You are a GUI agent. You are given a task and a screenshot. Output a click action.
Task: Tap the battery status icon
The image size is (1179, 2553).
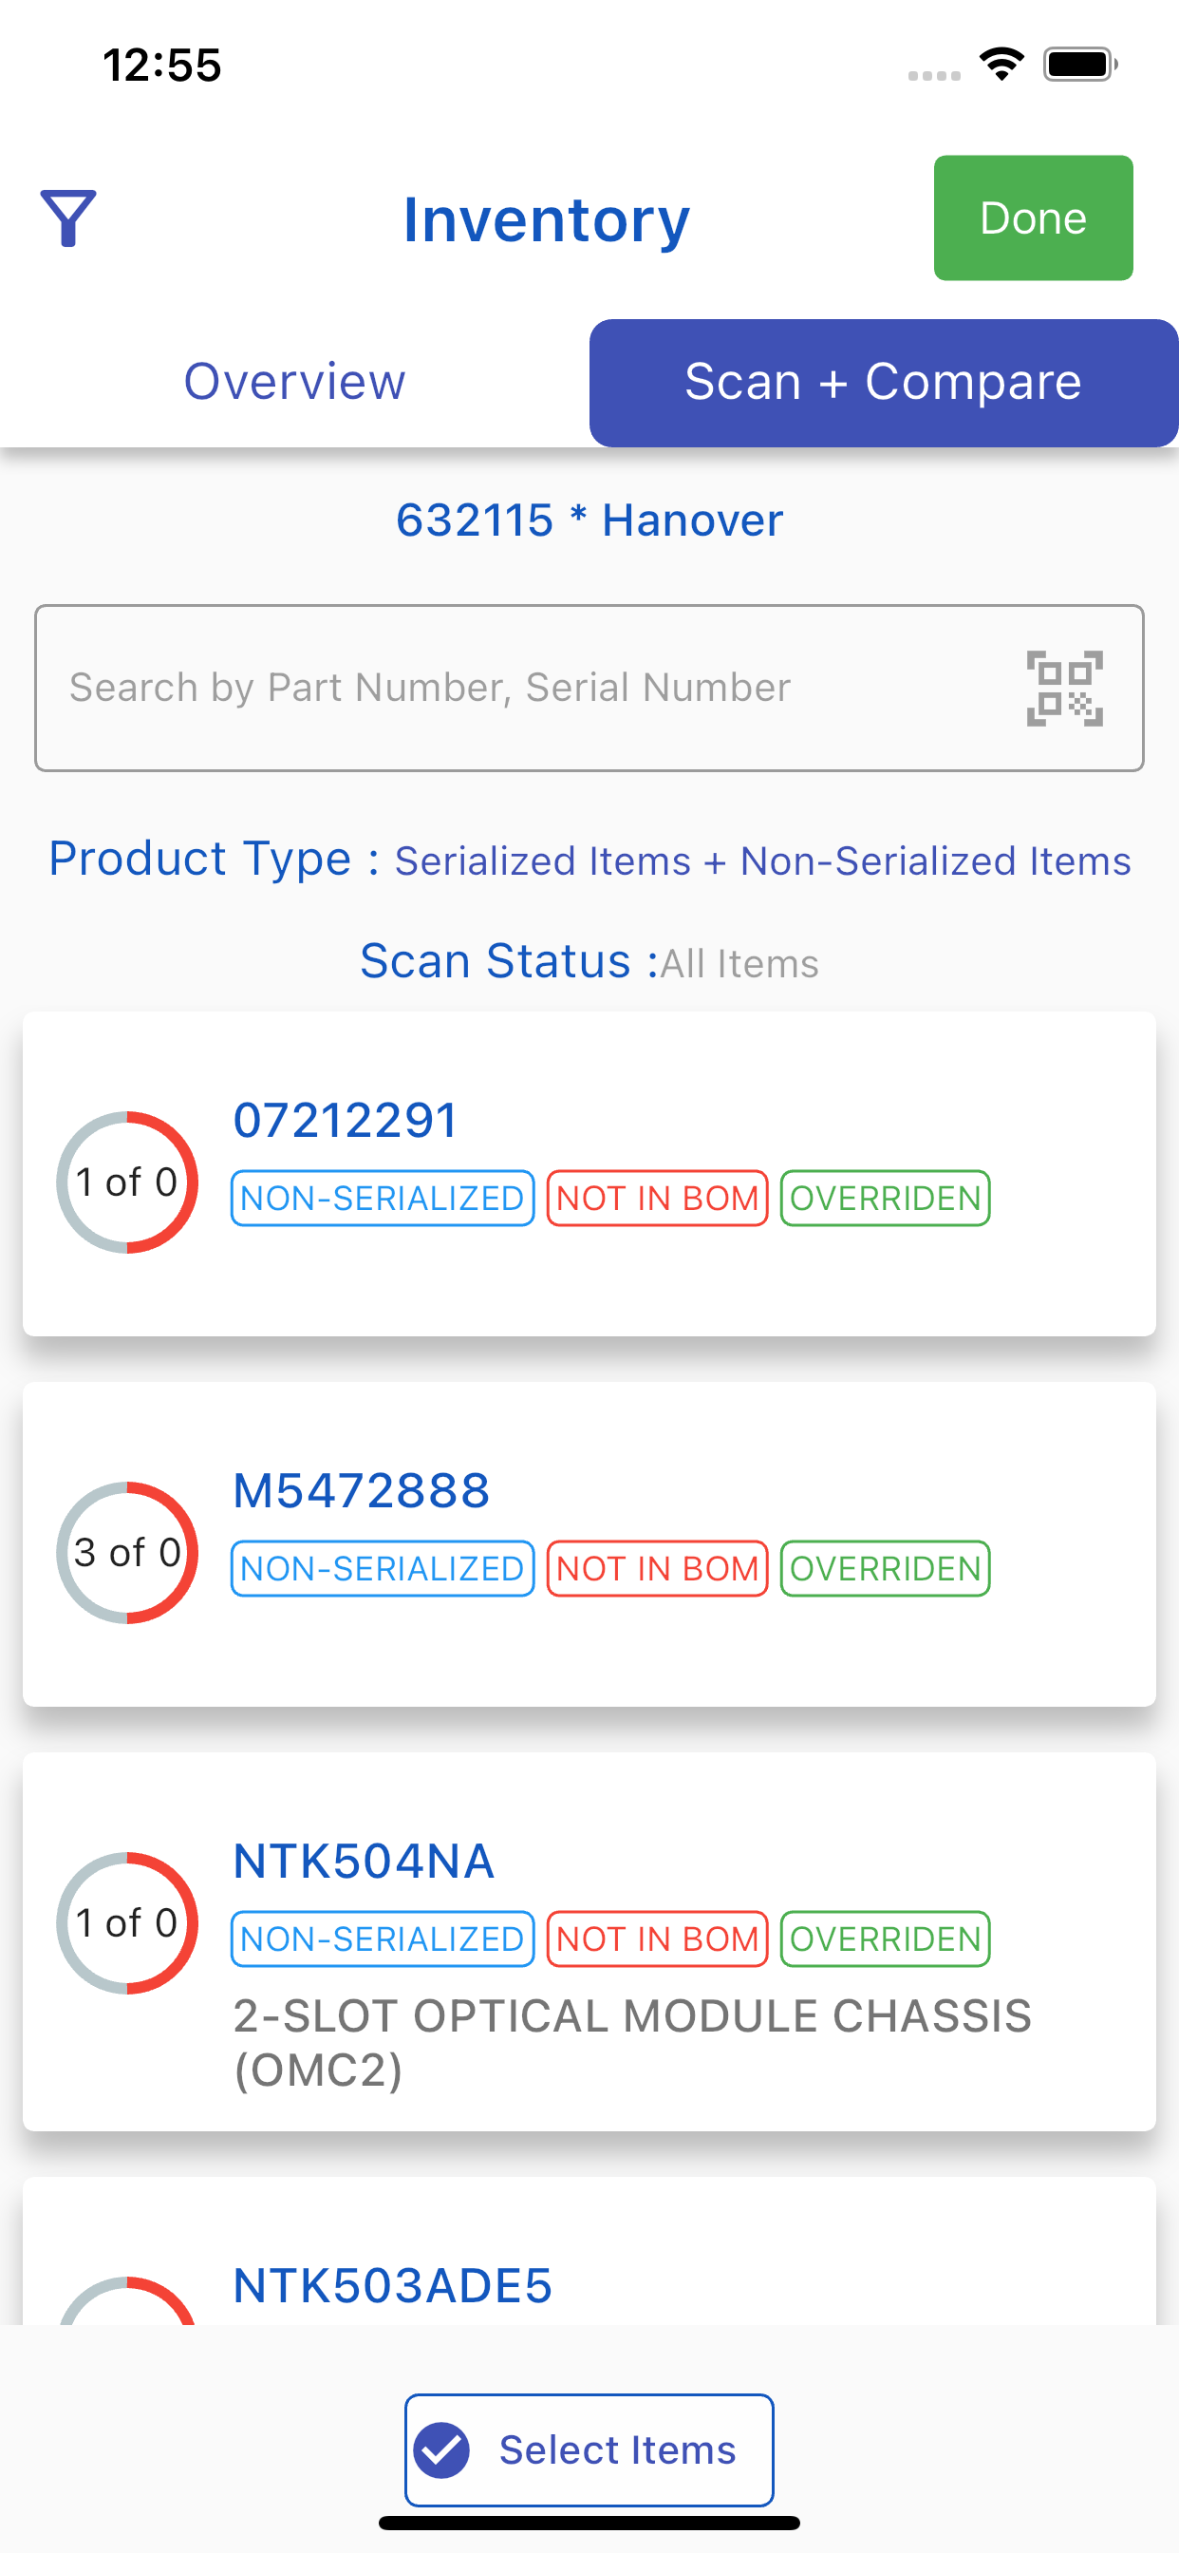click(x=1081, y=65)
